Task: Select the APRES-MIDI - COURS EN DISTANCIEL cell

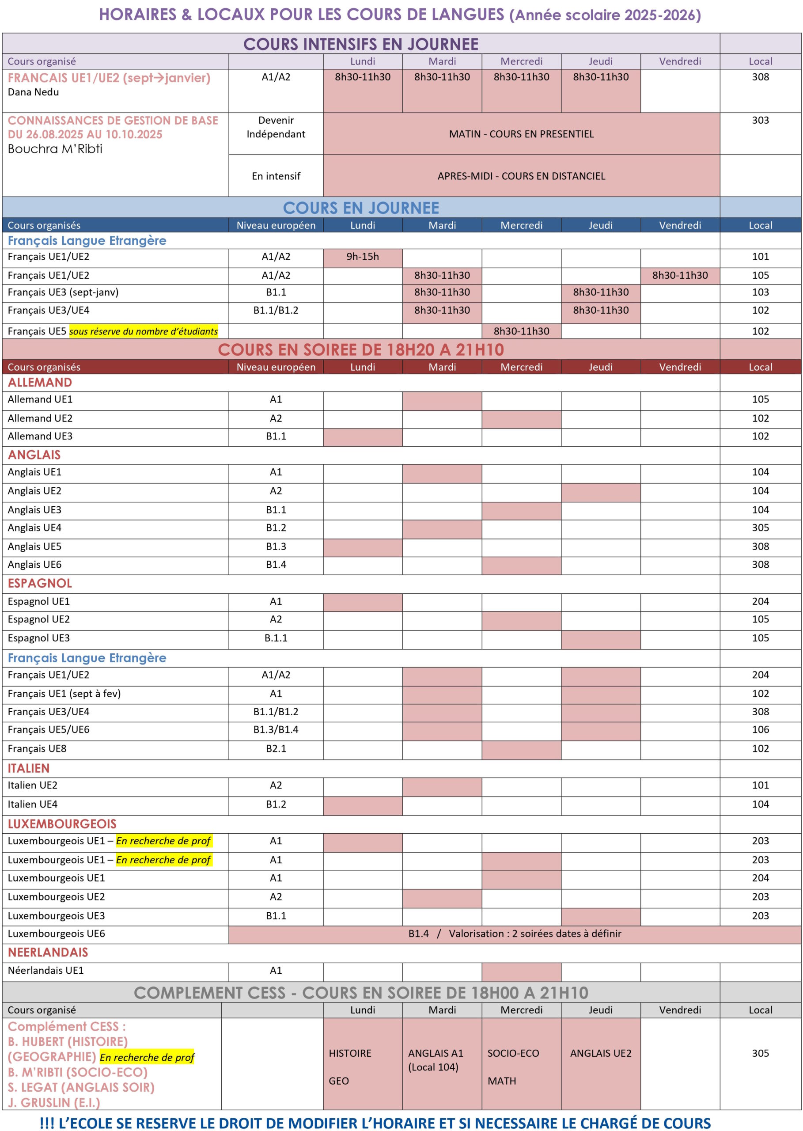Action: click(522, 175)
